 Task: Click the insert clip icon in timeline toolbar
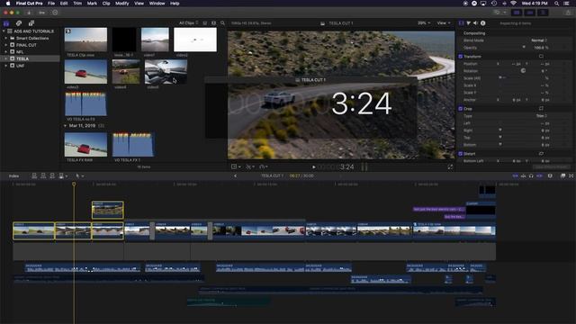(43, 176)
